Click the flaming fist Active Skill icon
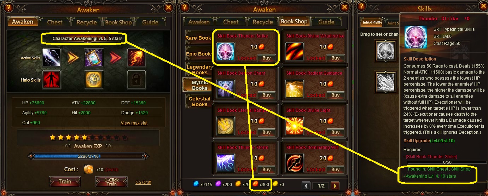488x196 pixels. 136,58
